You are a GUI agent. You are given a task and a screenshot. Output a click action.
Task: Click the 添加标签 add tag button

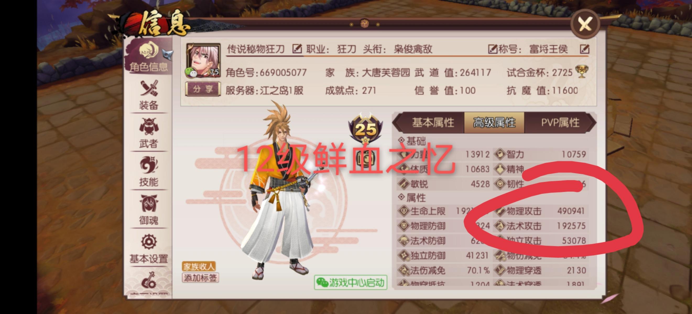pos(200,278)
